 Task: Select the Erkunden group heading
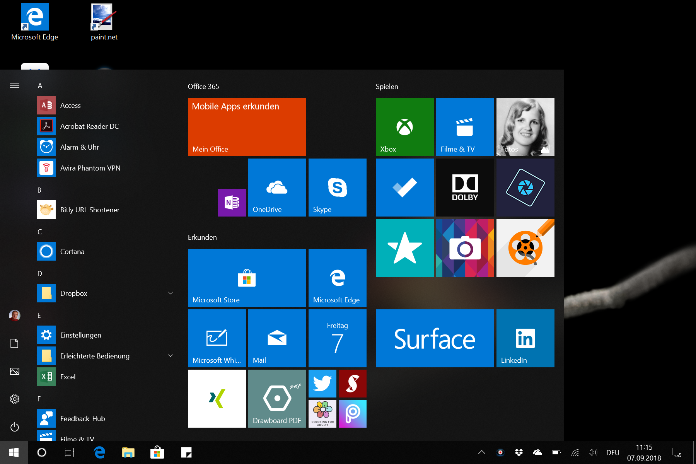point(202,237)
